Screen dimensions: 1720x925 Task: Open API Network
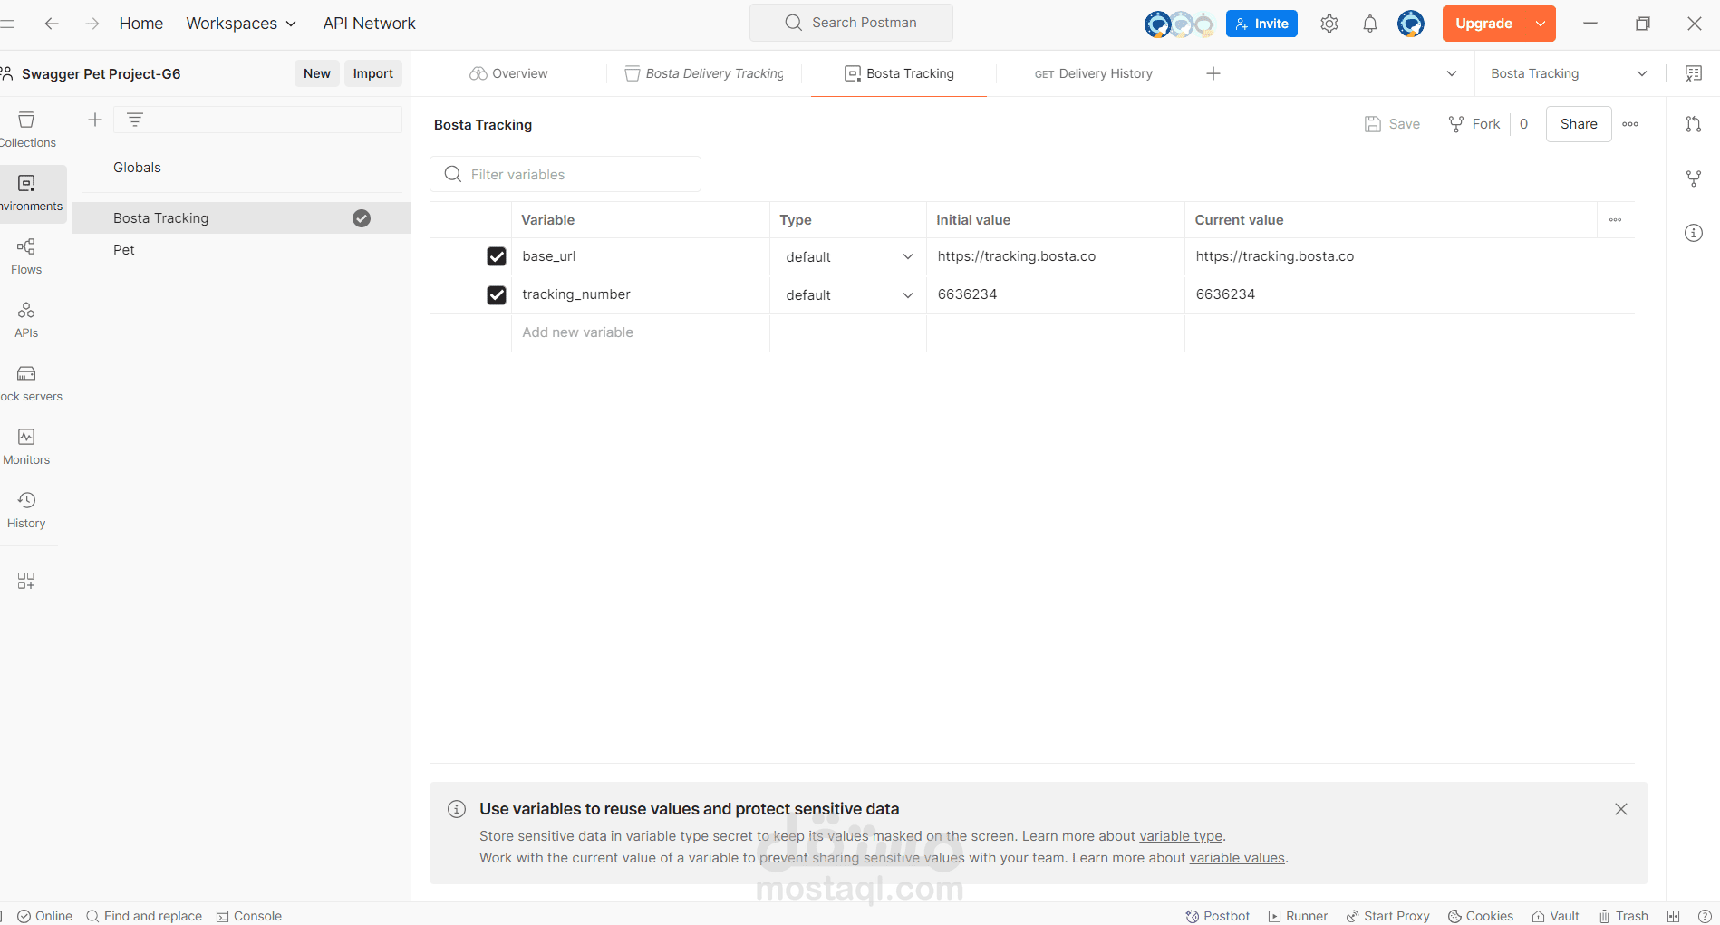point(370,24)
